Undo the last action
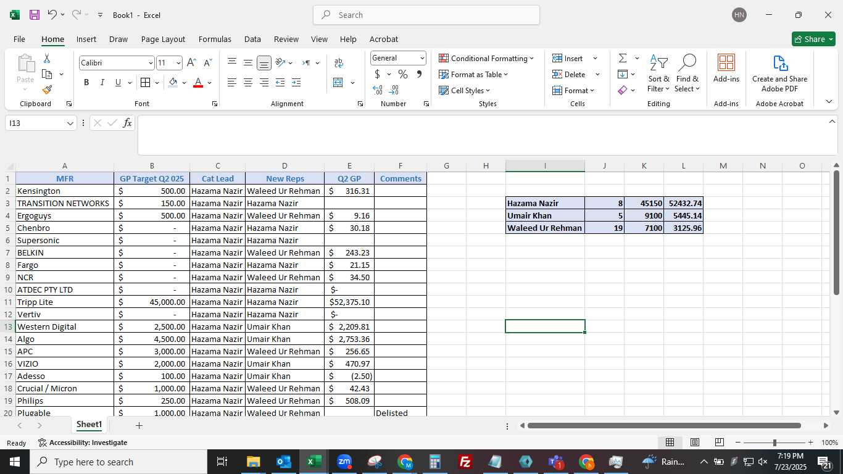 click(x=52, y=15)
